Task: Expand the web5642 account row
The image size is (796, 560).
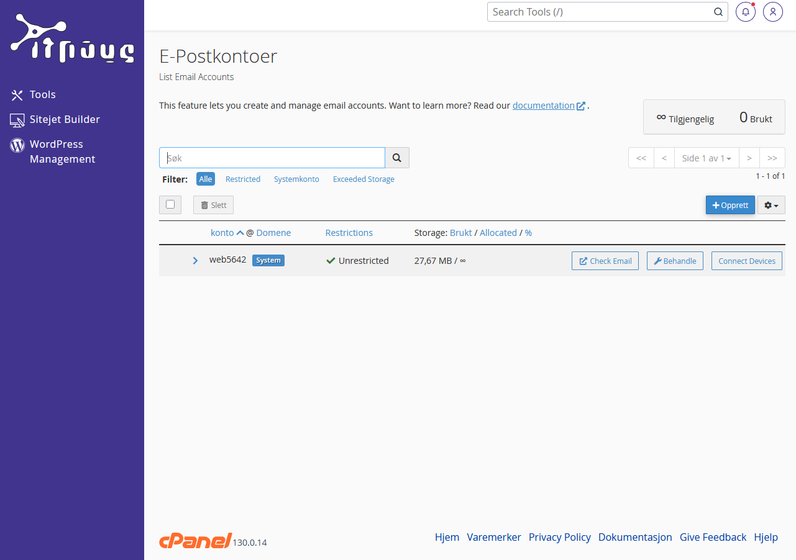Action: pos(195,261)
